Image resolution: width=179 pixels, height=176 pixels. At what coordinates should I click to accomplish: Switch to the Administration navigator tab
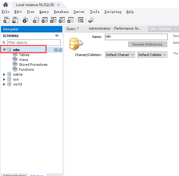(x=14, y=175)
